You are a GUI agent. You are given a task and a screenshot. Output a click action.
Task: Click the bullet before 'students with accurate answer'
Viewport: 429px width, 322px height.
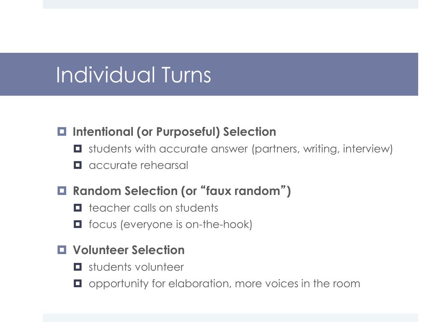78,149
